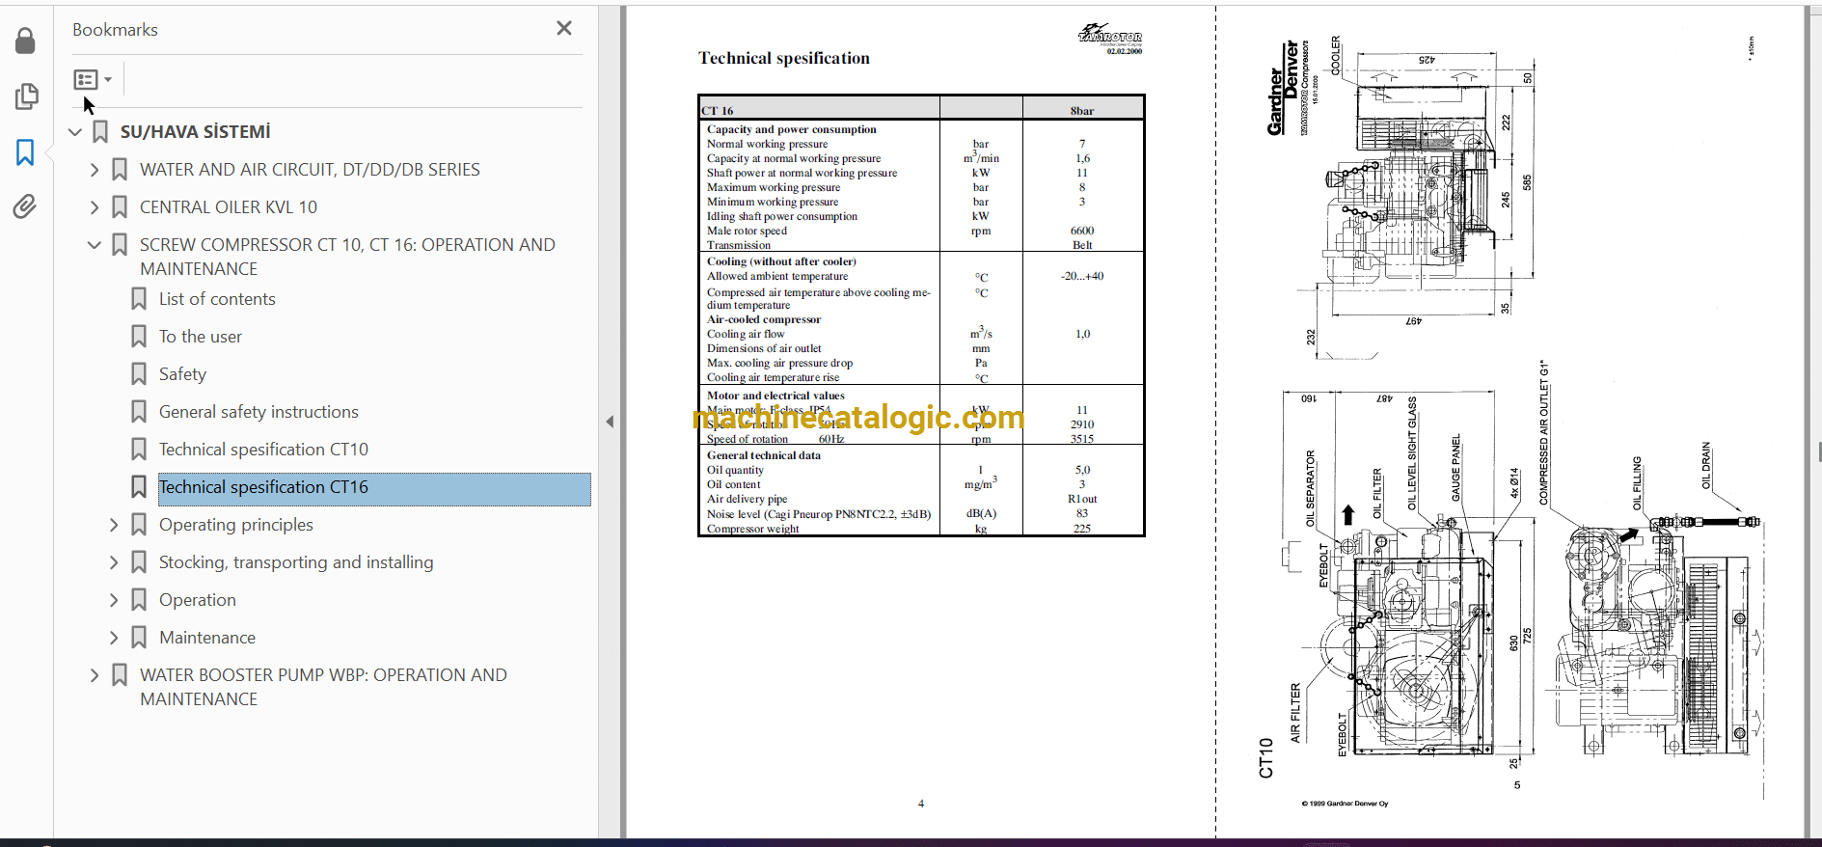Click the Compressor weight row

(x=922, y=529)
